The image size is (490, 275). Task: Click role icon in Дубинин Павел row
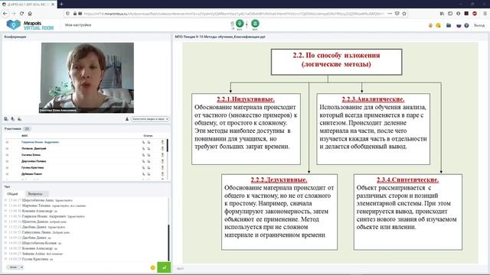click(x=162, y=174)
